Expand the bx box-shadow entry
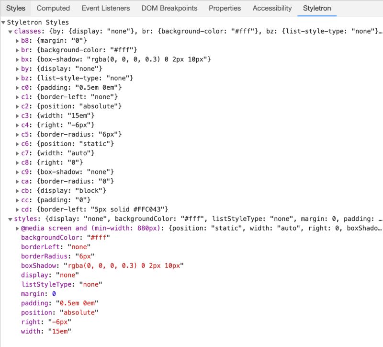This screenshot has height=347, width=383. tap(17, 59)
